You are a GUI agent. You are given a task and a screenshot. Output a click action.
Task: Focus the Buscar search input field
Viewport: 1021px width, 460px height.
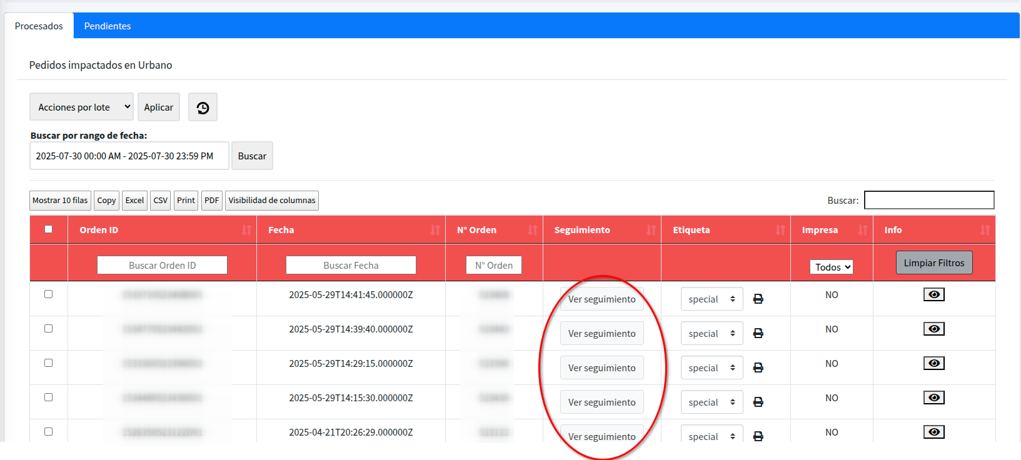(x=928, y=200)
